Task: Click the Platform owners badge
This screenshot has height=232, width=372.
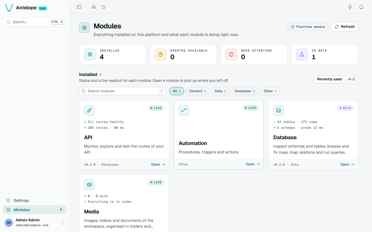Action: click(308, 27)
